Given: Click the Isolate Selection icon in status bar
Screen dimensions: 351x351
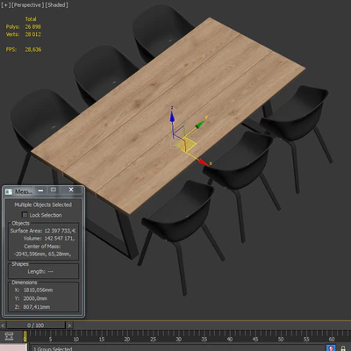Looking at the screenshot, I should (x=331, y=348).
